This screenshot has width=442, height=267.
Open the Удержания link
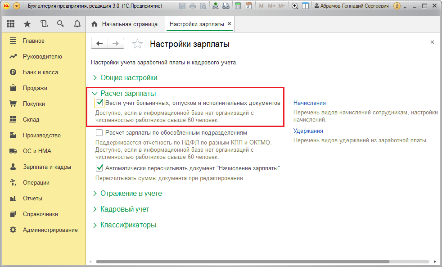308,131
